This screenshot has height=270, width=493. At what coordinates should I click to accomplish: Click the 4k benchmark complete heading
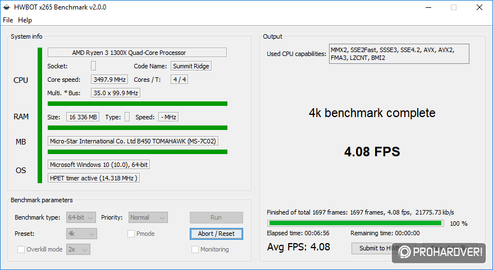click(372, 113)
